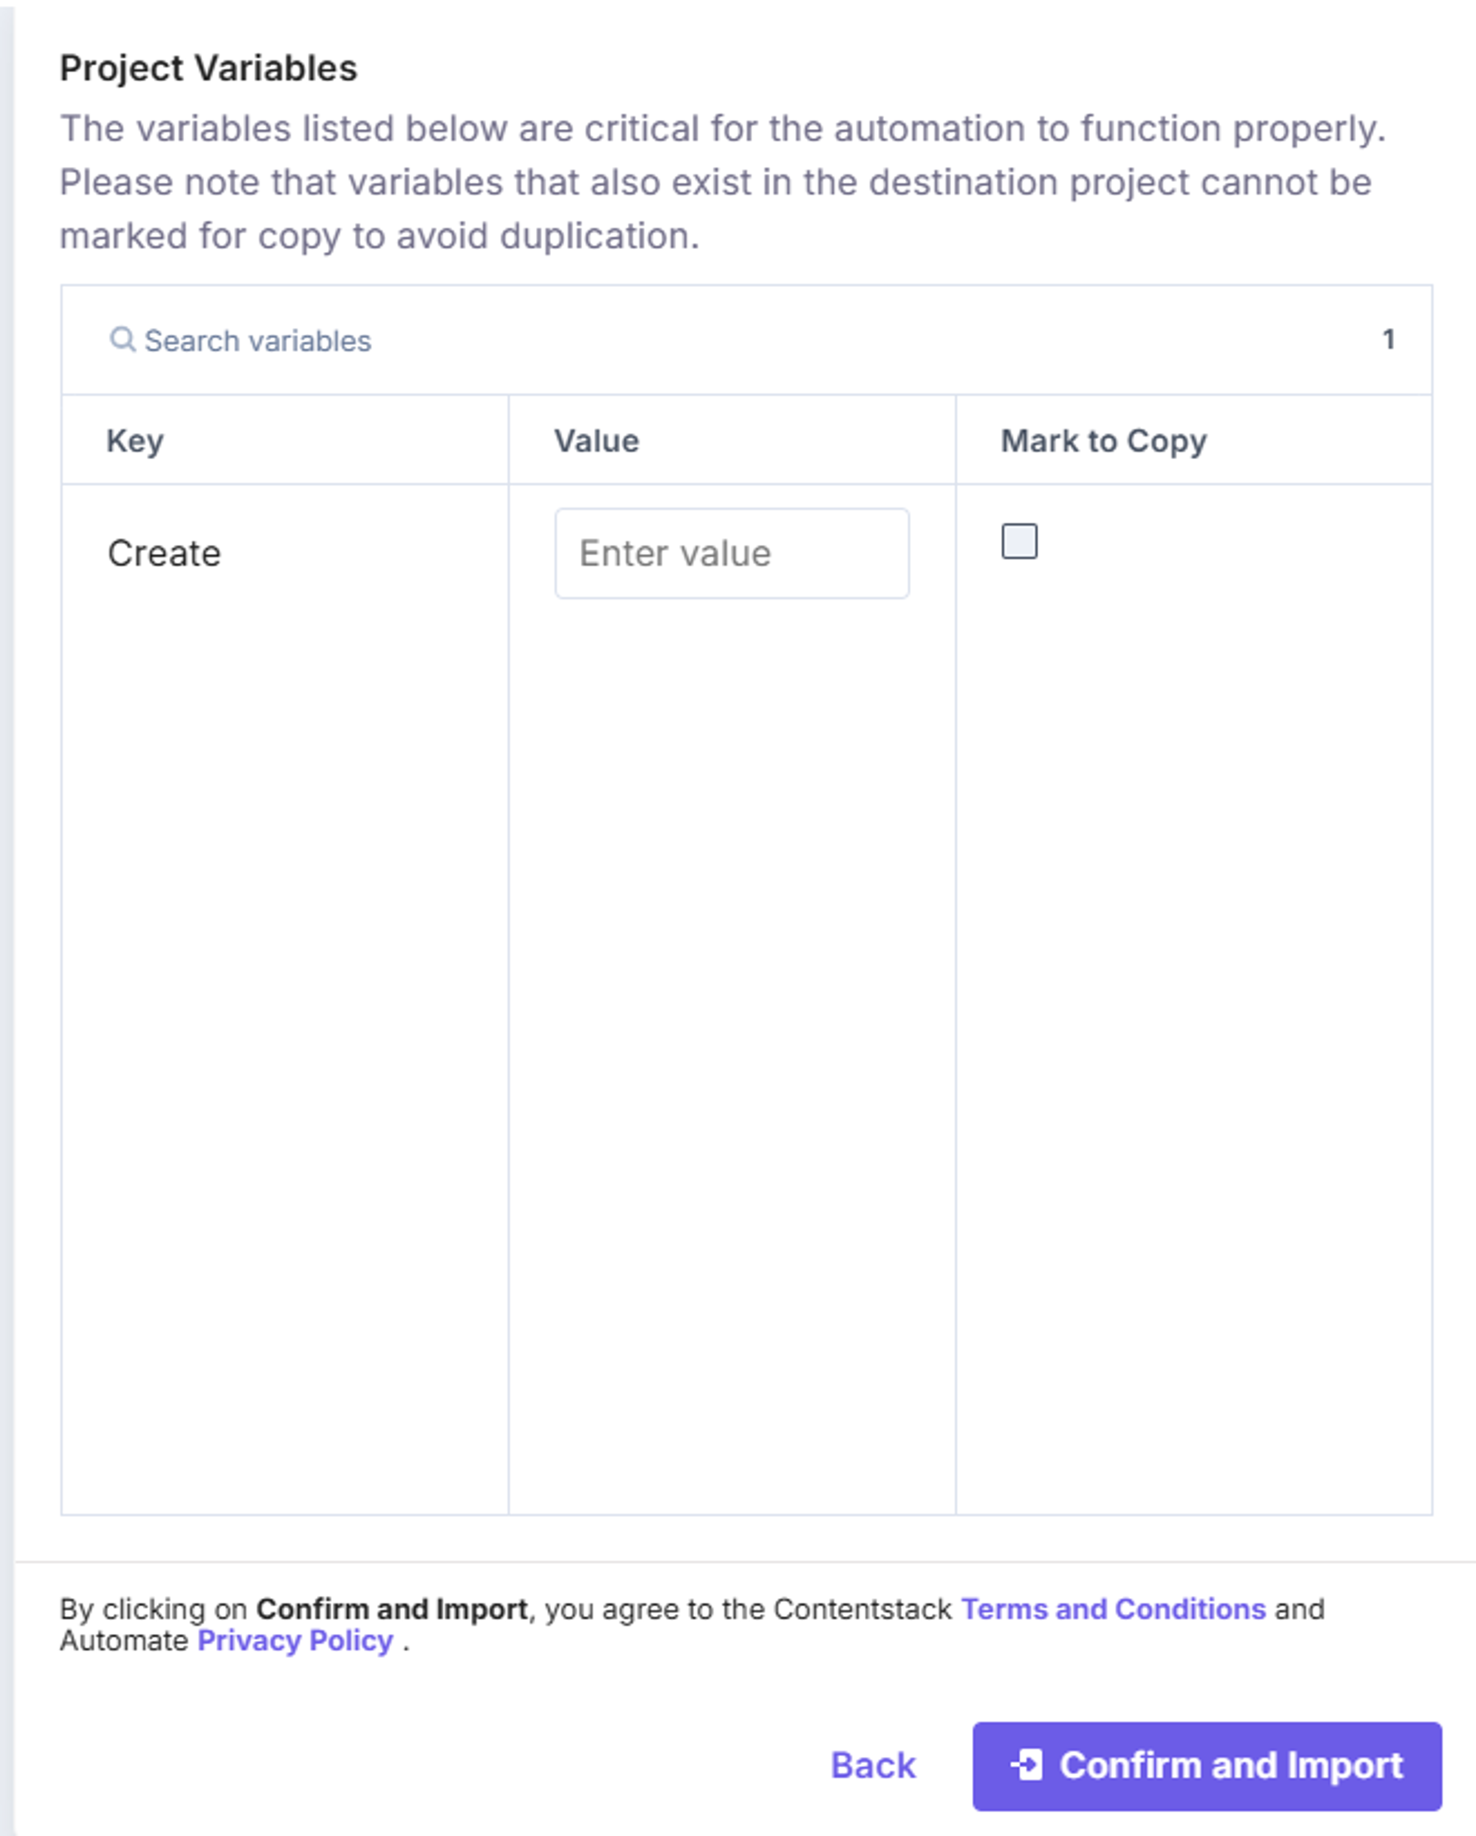Click the variable count number 1
The height and width of the screenshot is (1836, 1476).
(1388, 340)
